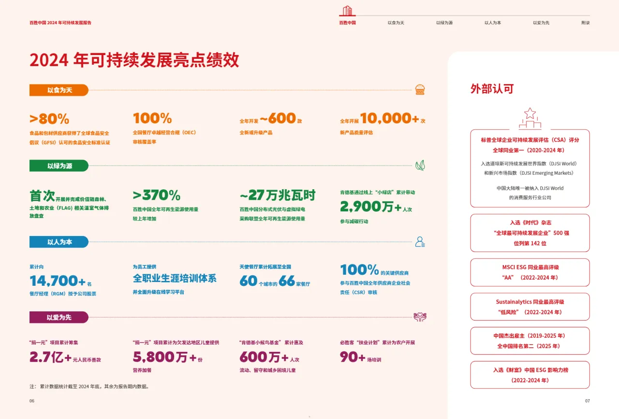Select the 标普全球 CSA 评分 recognition card
The image size is (619, 419).
pyautogui.click(x=530, y=168)
